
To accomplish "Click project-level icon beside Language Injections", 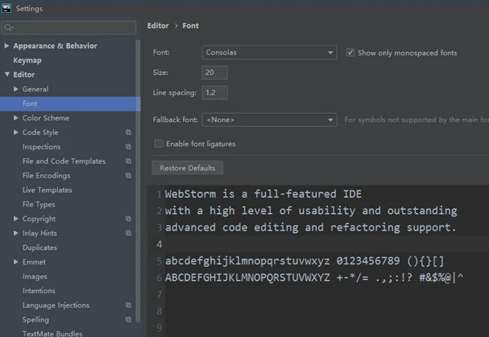I will (x=128, y=305).
